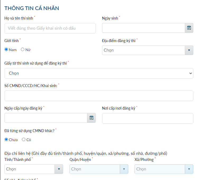
Task: Click the Giới tính label
Action: [x=11, y=41]
